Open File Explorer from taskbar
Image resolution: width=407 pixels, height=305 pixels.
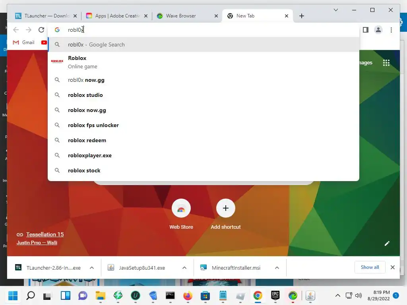100,295
